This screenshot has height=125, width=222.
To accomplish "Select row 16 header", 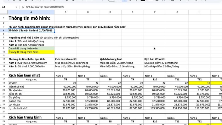I will [4, 74].
